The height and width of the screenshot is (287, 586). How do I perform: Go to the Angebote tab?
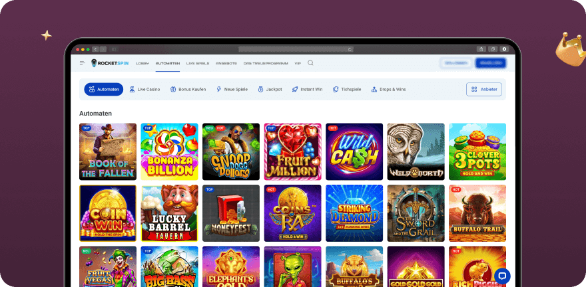tap(226, 63)
